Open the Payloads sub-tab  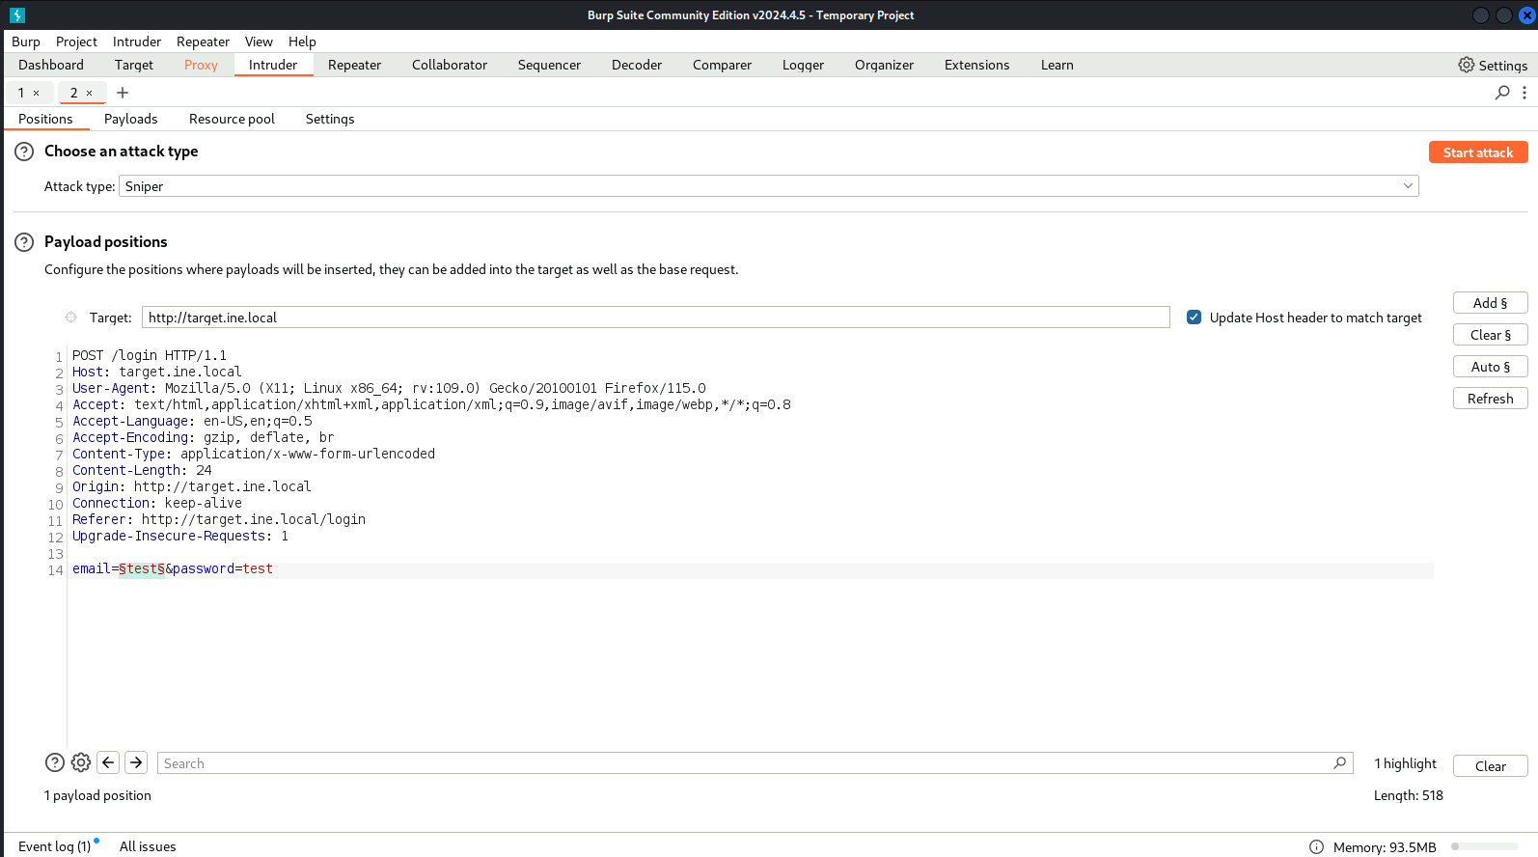point(130,119)
